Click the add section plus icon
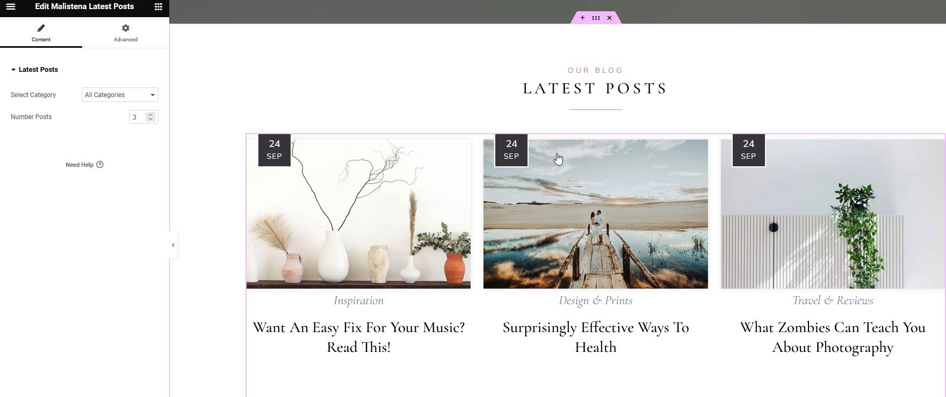 coord(582,18)
